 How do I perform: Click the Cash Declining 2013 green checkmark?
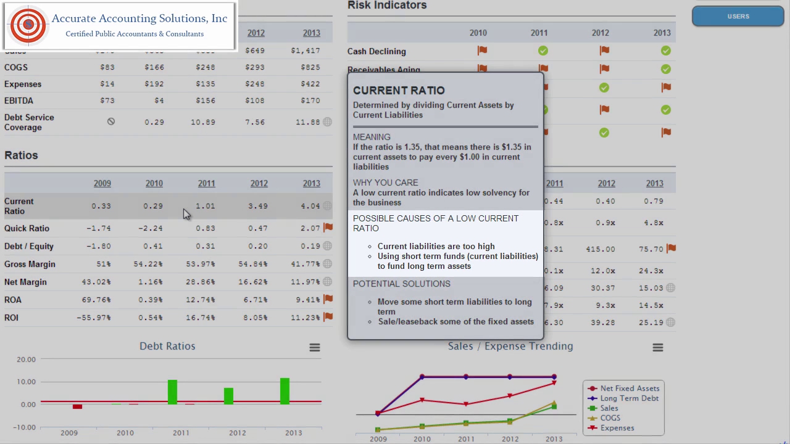(x=665, y=51)
